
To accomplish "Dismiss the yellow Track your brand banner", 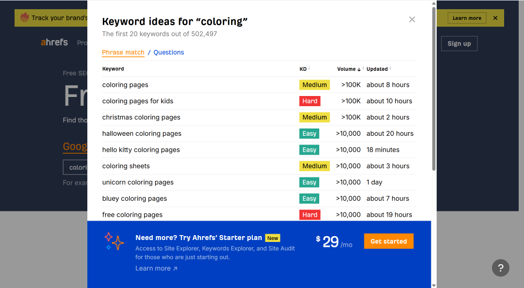I will point(495,18).
